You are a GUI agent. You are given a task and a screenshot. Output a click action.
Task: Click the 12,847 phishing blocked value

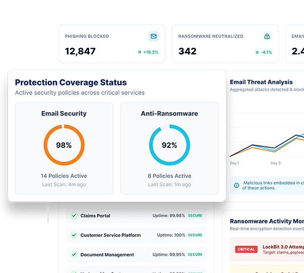click(80, 51)
